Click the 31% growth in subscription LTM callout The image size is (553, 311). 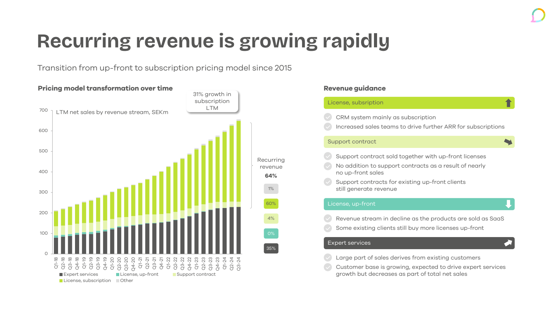click(x=212, y=101)
